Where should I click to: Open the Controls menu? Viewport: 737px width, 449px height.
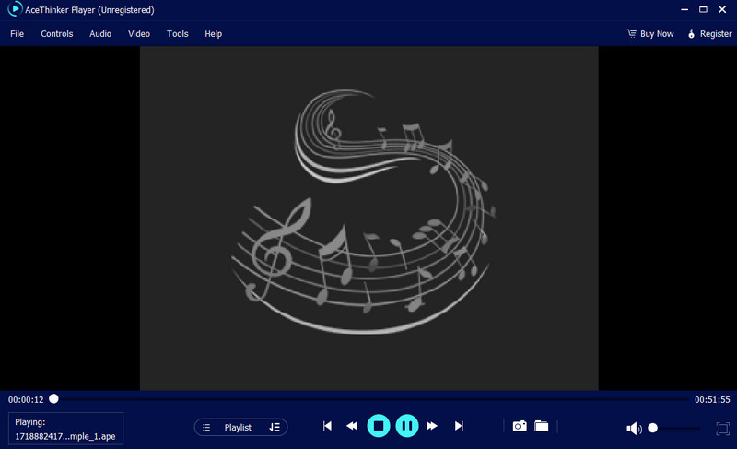coord(57,34)
